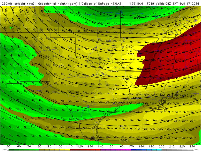The width and height of the screenshot is (201, 151).
Task: Click the Geopotential Height (gpm) title text
Action: tap(58, 4)
